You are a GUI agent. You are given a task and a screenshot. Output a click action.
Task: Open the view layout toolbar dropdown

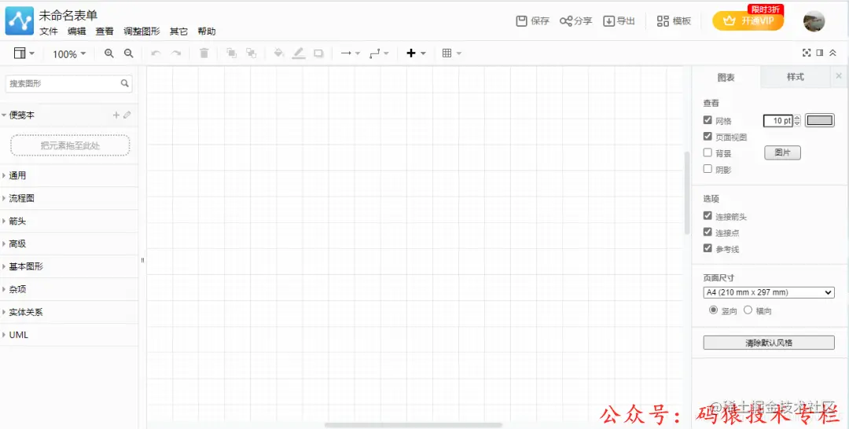point(24,53)
